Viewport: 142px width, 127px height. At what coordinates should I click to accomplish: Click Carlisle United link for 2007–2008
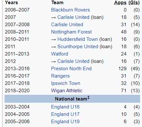(67, 25)
